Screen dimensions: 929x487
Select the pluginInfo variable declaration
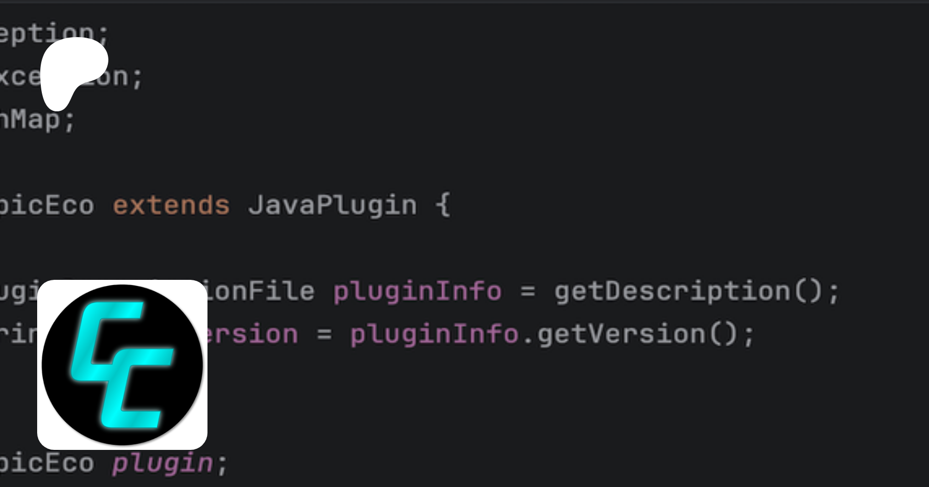pyautogui.click(x=418, y=291)
